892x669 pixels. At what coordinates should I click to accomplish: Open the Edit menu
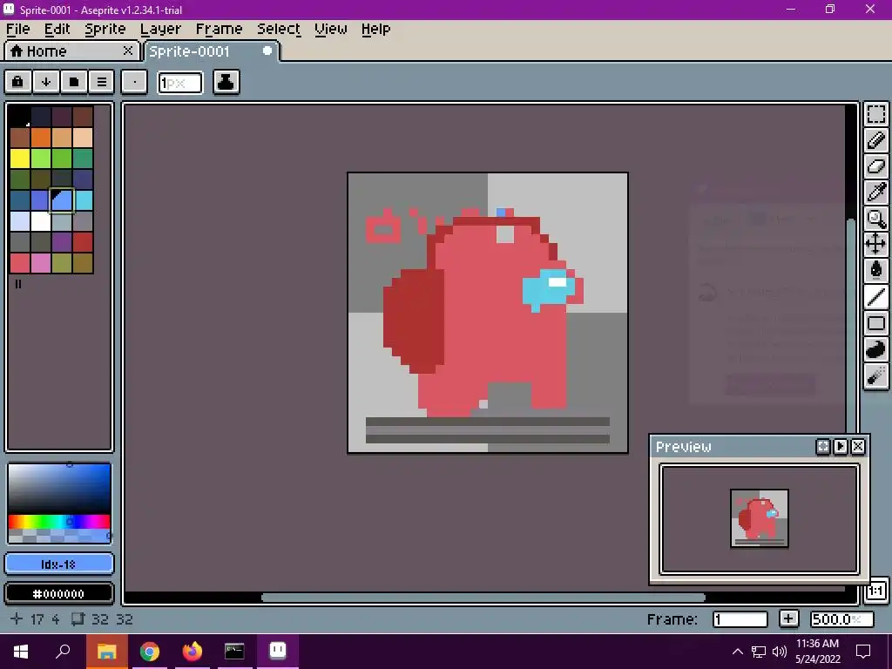click(x=57, y=29)
